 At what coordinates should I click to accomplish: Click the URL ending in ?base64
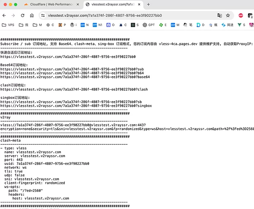pyautogui.click(x=75, y=77)
